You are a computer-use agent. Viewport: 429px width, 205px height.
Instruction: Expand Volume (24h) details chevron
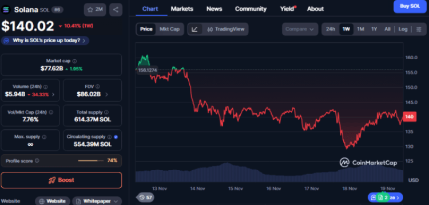[x=53, y=95]
